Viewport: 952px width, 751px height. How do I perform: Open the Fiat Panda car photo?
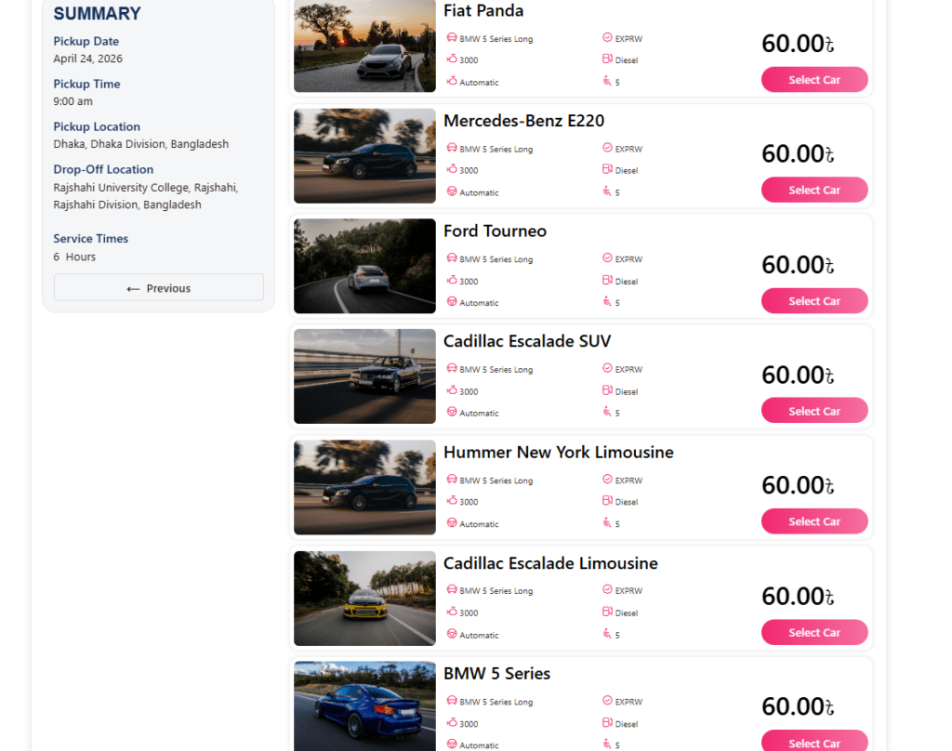(364, 46)
